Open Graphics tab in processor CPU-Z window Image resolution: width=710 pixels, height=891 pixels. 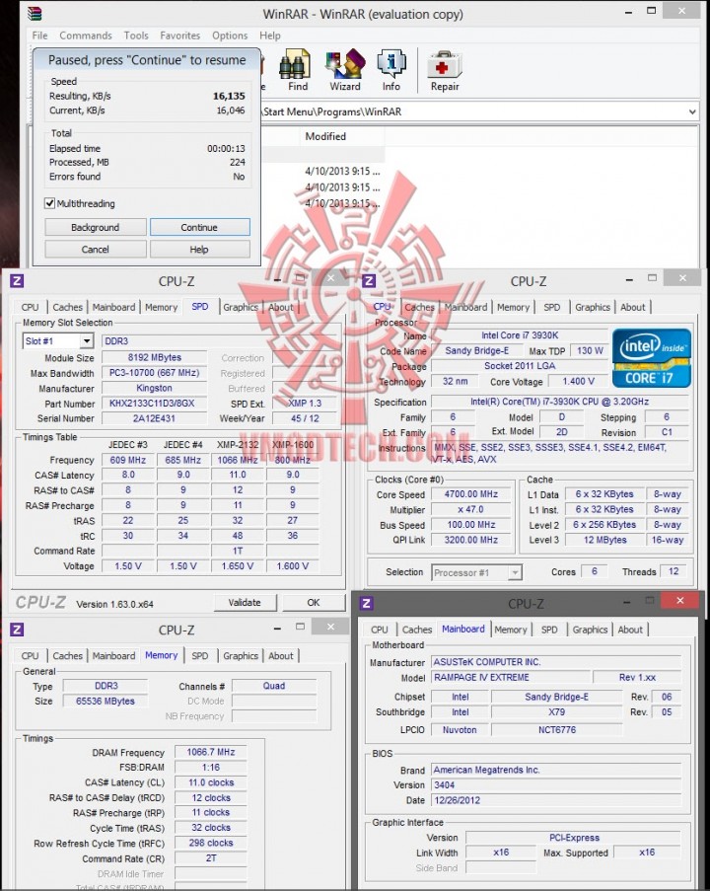593,307
